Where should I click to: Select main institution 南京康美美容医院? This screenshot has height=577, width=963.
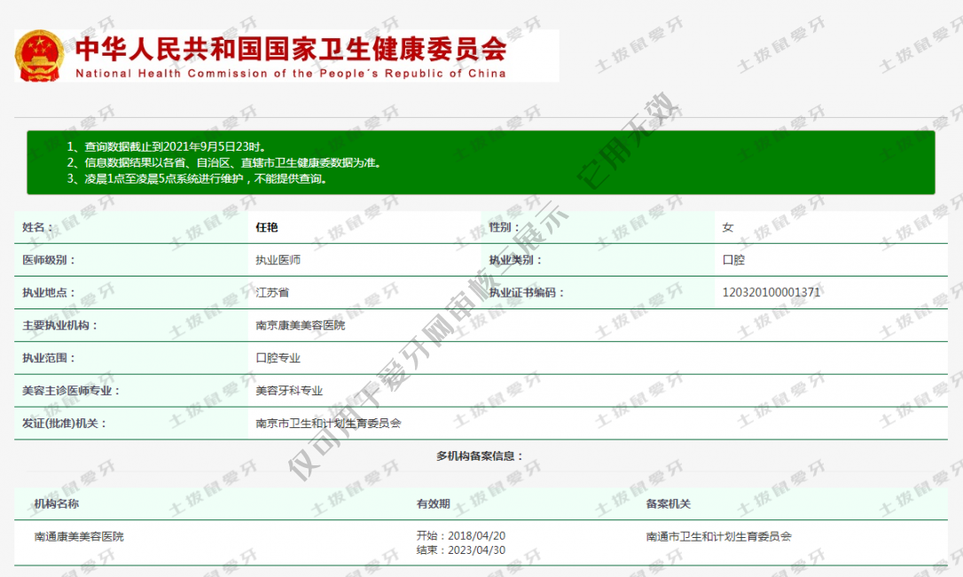(x=301, y=325)
